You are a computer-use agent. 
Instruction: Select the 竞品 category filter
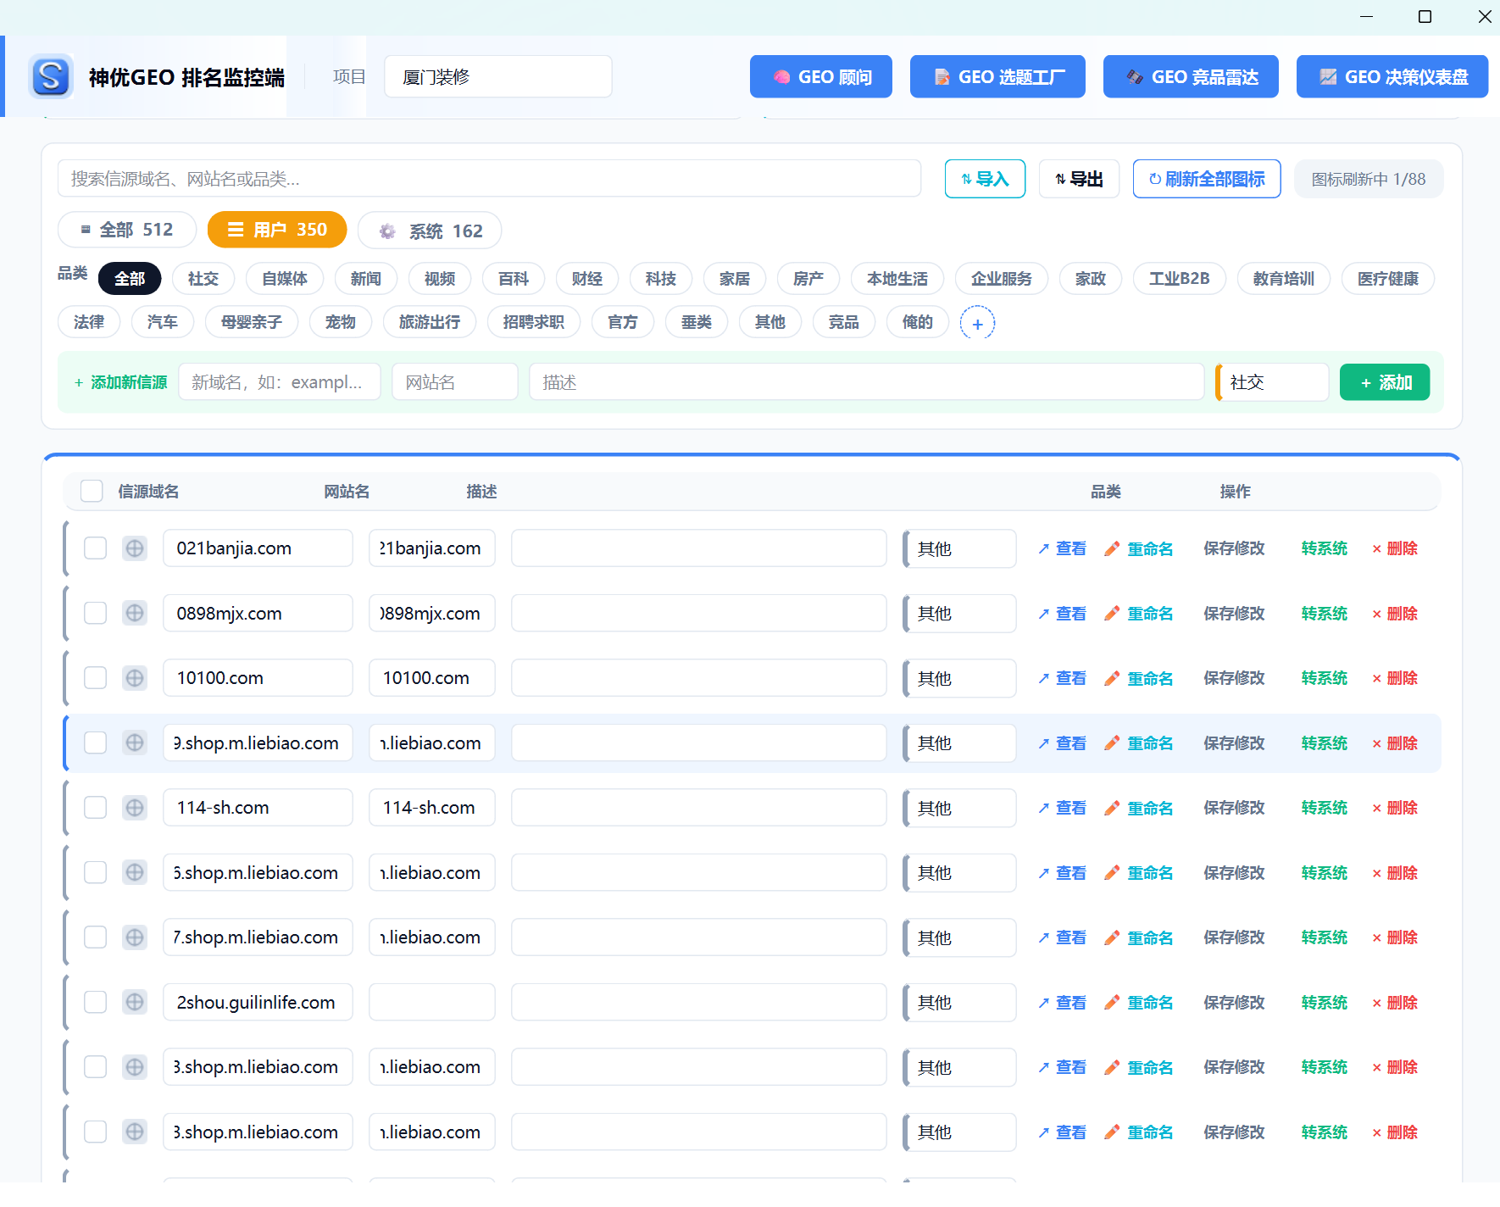click(x=844, y=322)
